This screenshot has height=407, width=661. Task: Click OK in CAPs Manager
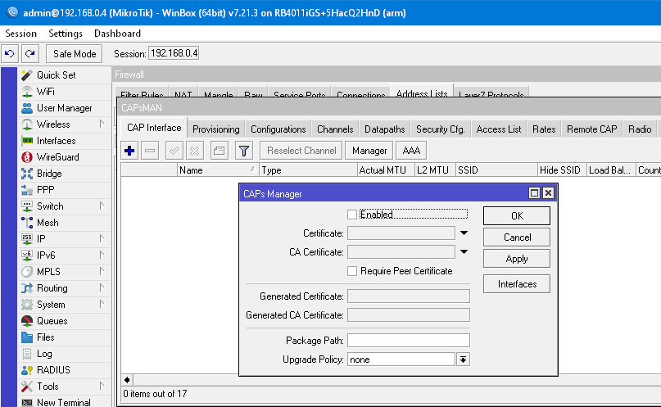(517, 215)
